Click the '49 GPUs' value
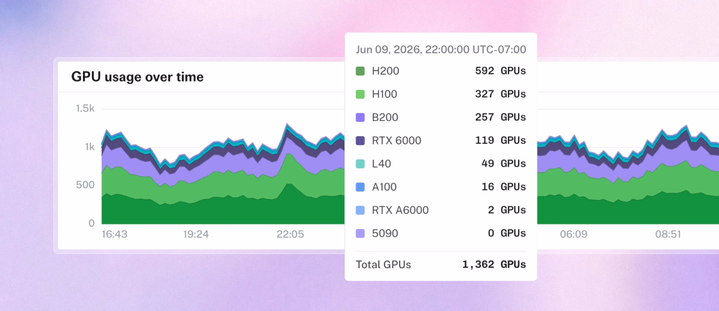Viewport: 719px width, 311px height. click(504, 164)
